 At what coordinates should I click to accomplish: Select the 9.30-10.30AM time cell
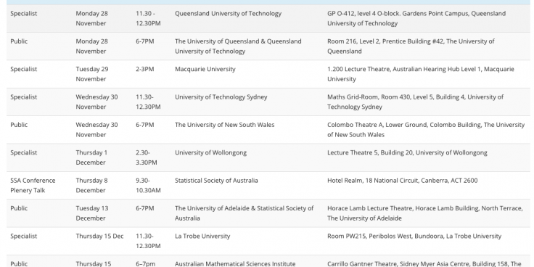click(x=148, y=185)
